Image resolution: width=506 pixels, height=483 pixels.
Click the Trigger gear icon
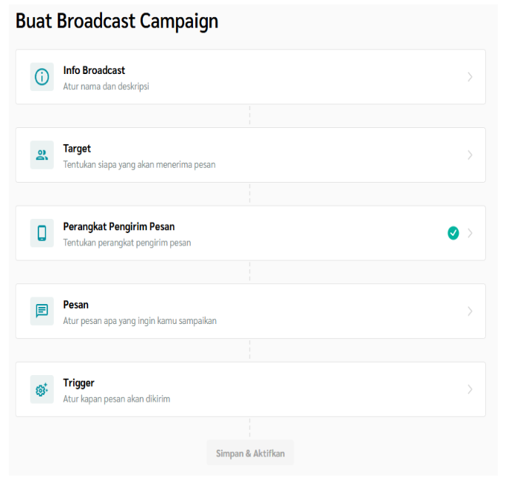click(42, 389)
